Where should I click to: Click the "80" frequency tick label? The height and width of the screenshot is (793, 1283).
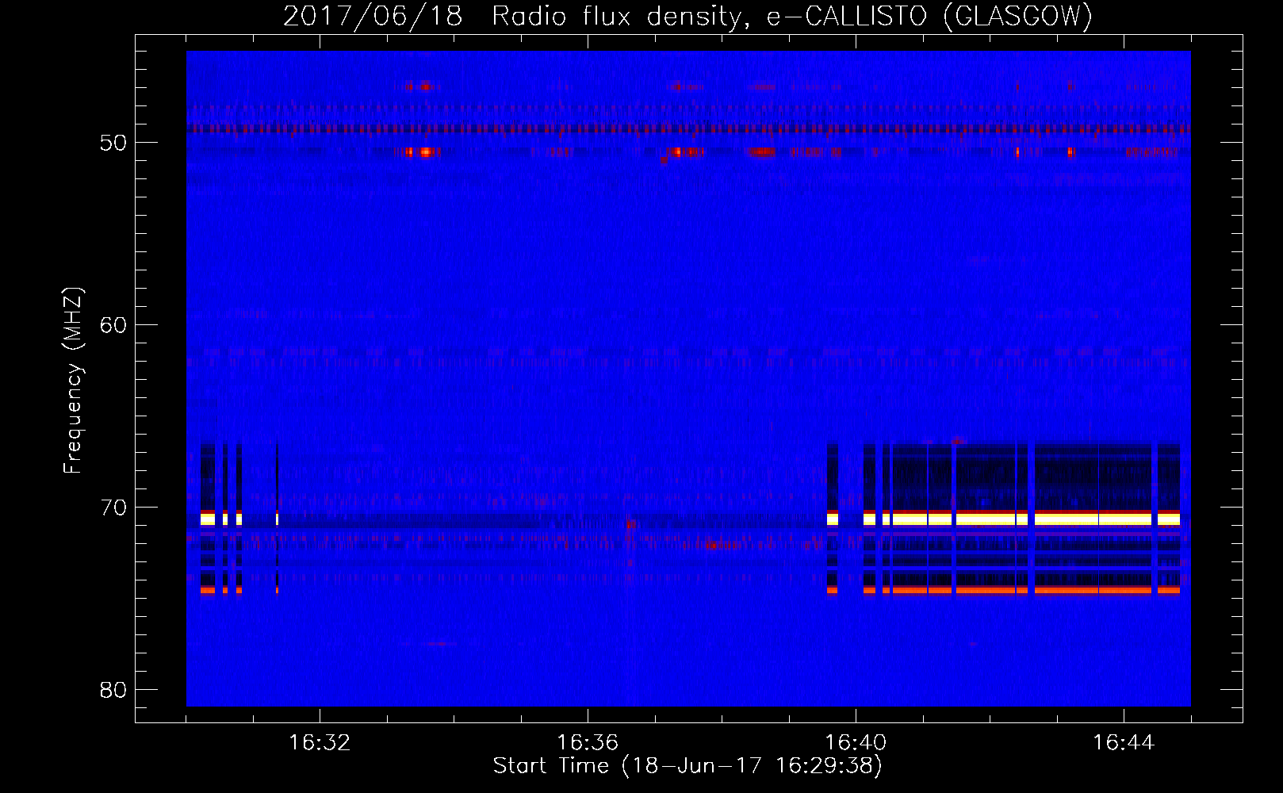113,690
